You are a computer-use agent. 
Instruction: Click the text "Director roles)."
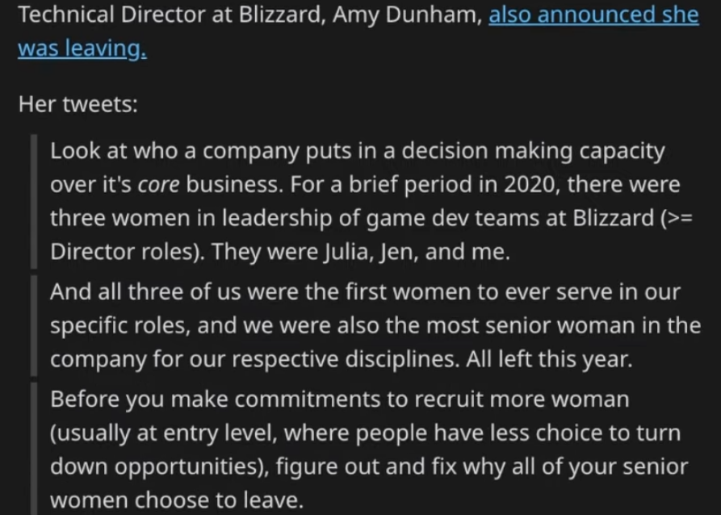click(128, 252)
